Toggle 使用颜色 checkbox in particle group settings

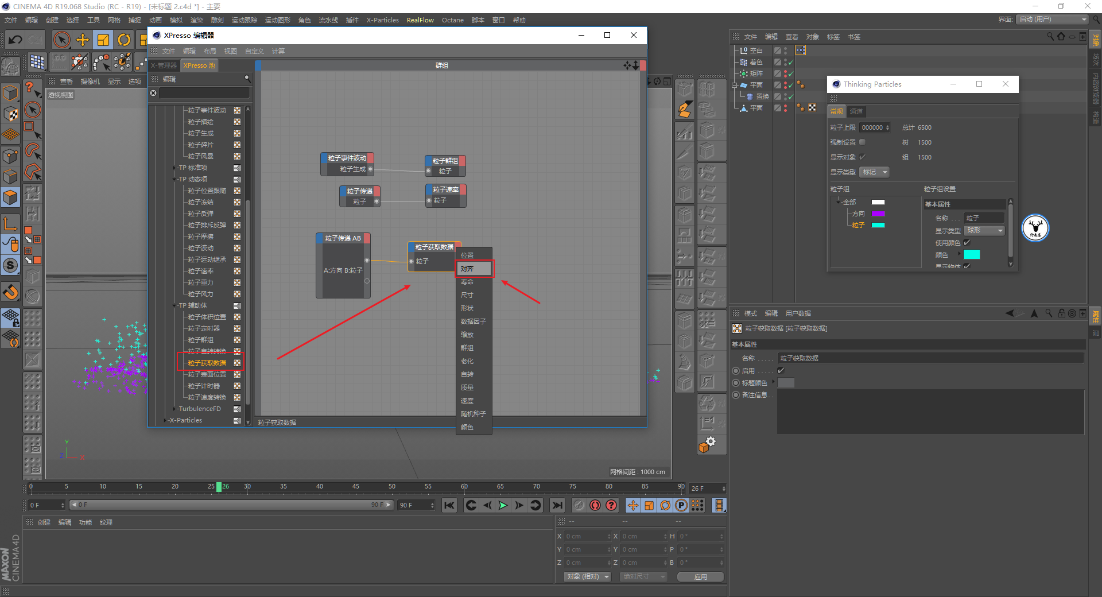967,242
